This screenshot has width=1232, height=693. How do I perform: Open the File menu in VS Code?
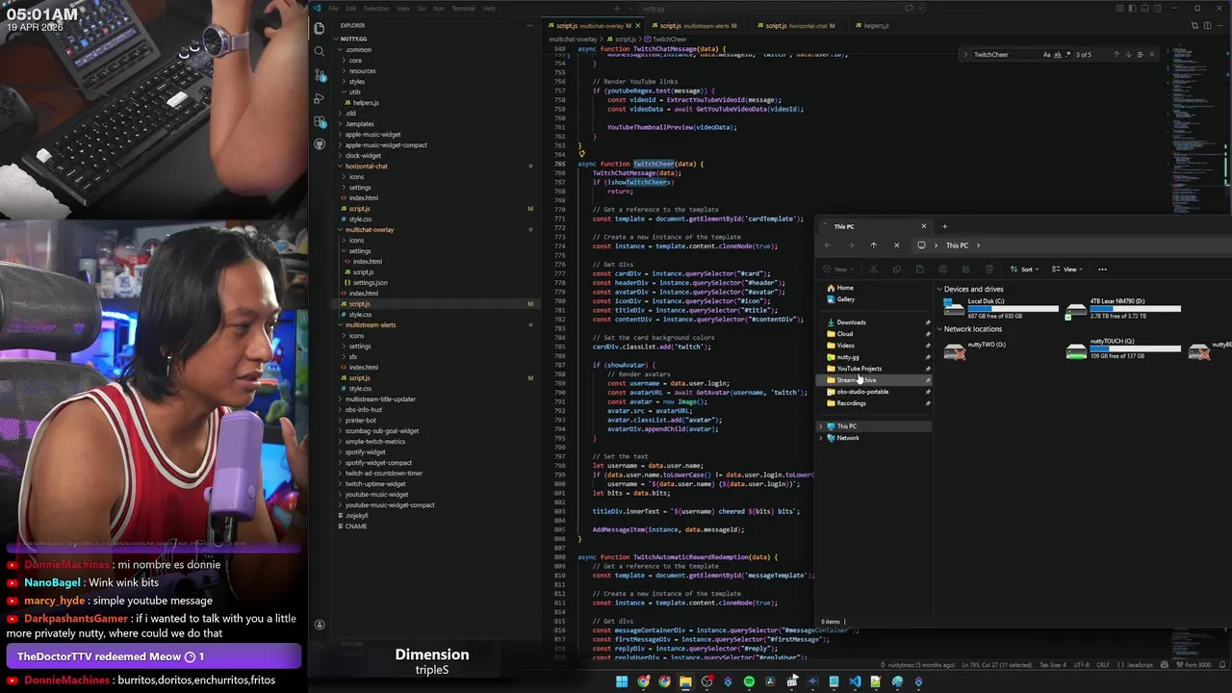333,9
